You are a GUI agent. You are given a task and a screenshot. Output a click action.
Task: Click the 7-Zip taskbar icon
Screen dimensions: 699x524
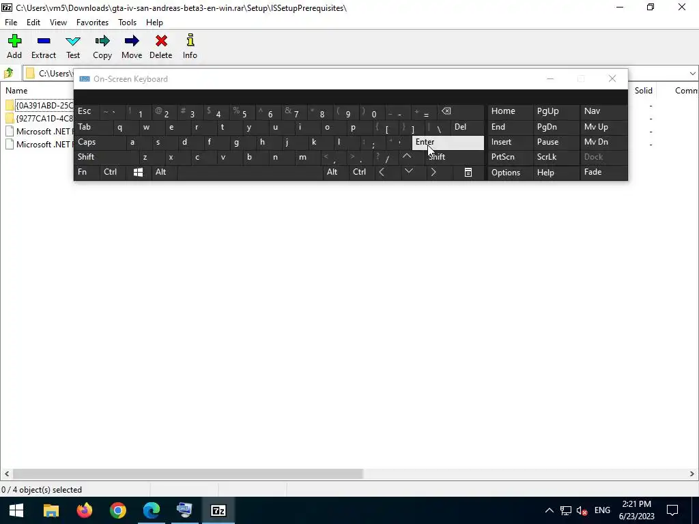tap(218, 510)
